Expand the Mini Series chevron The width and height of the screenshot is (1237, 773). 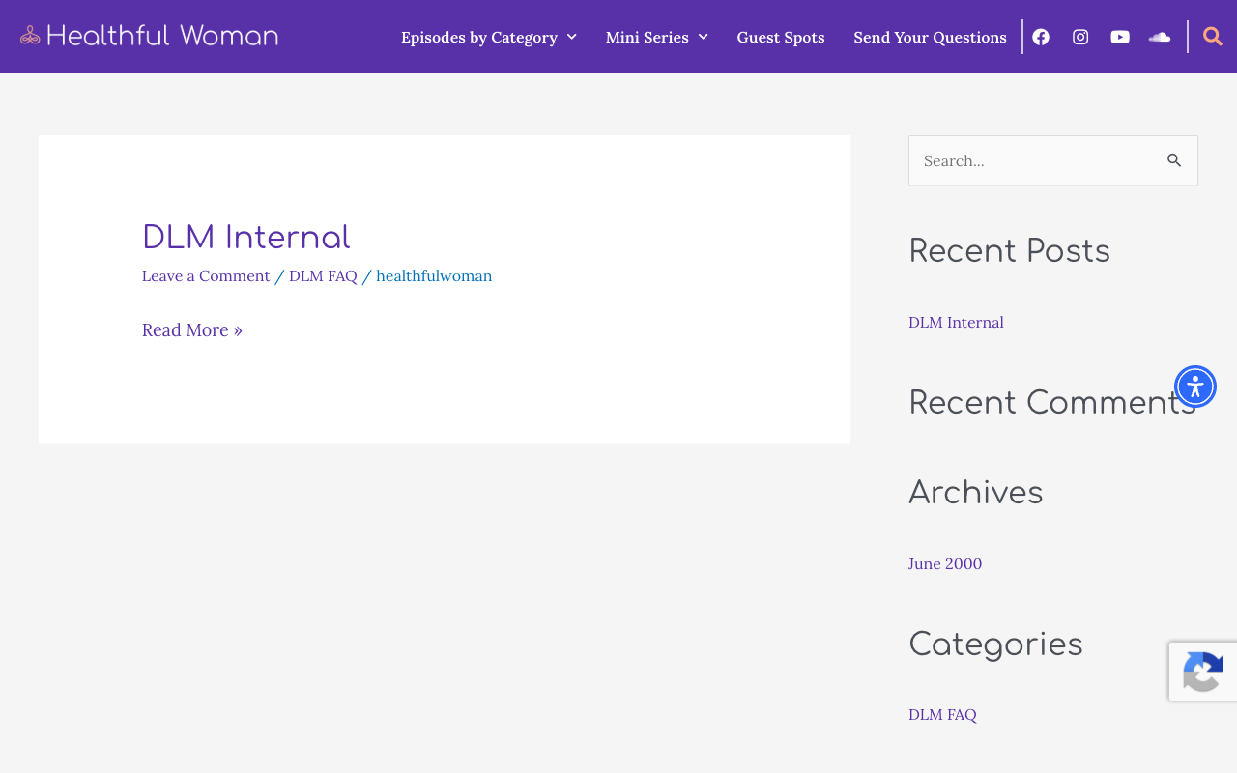pyautogui.click(x=704, y=37)
